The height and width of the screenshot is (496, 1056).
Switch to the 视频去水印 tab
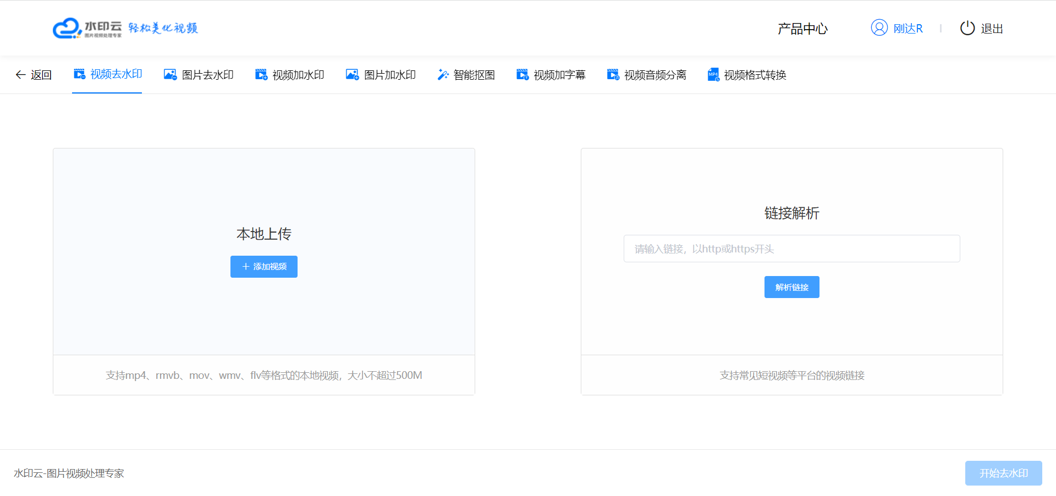(107, 74)
